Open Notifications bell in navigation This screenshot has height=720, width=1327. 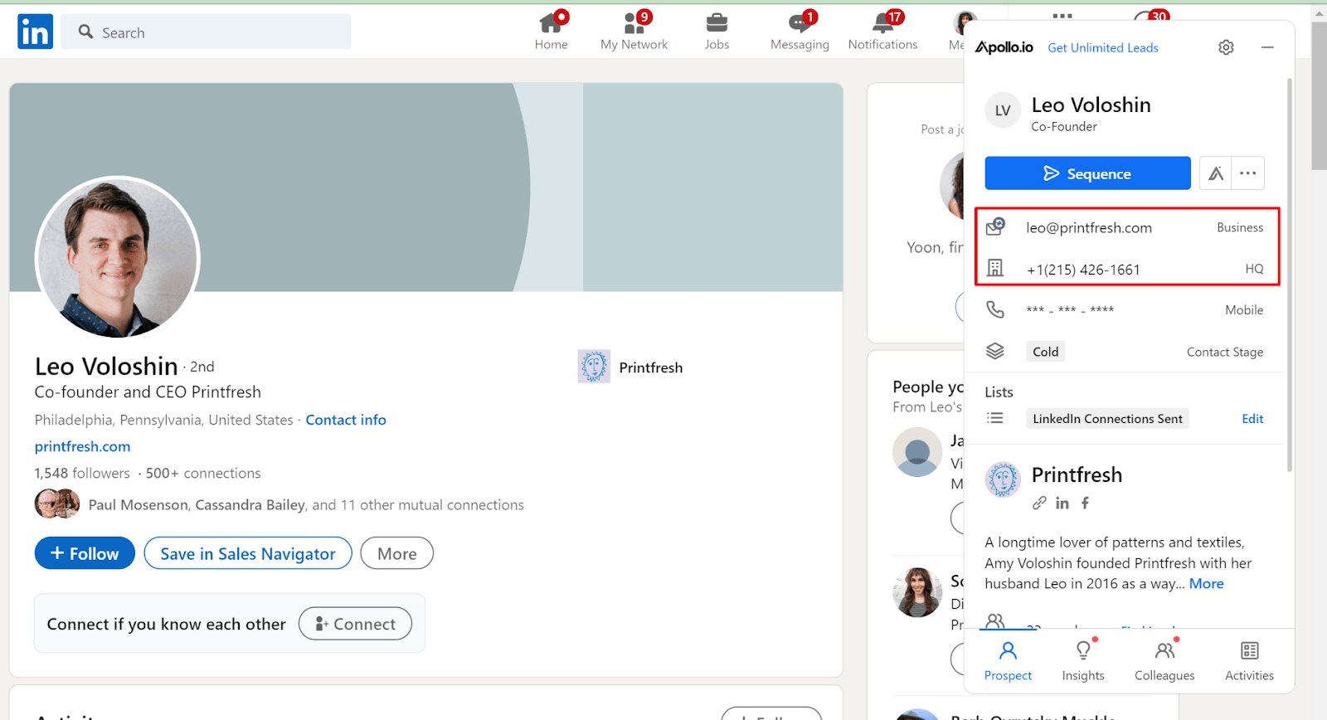click(x=882, y=32)
